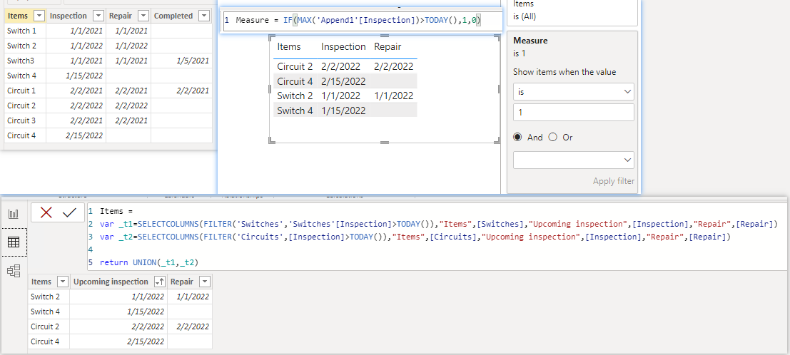The height and width of the screenshot is (355, 790).
Task: Click Switch 1 cell in top data table
Action: pyautogui.click(x=25, y=31)
